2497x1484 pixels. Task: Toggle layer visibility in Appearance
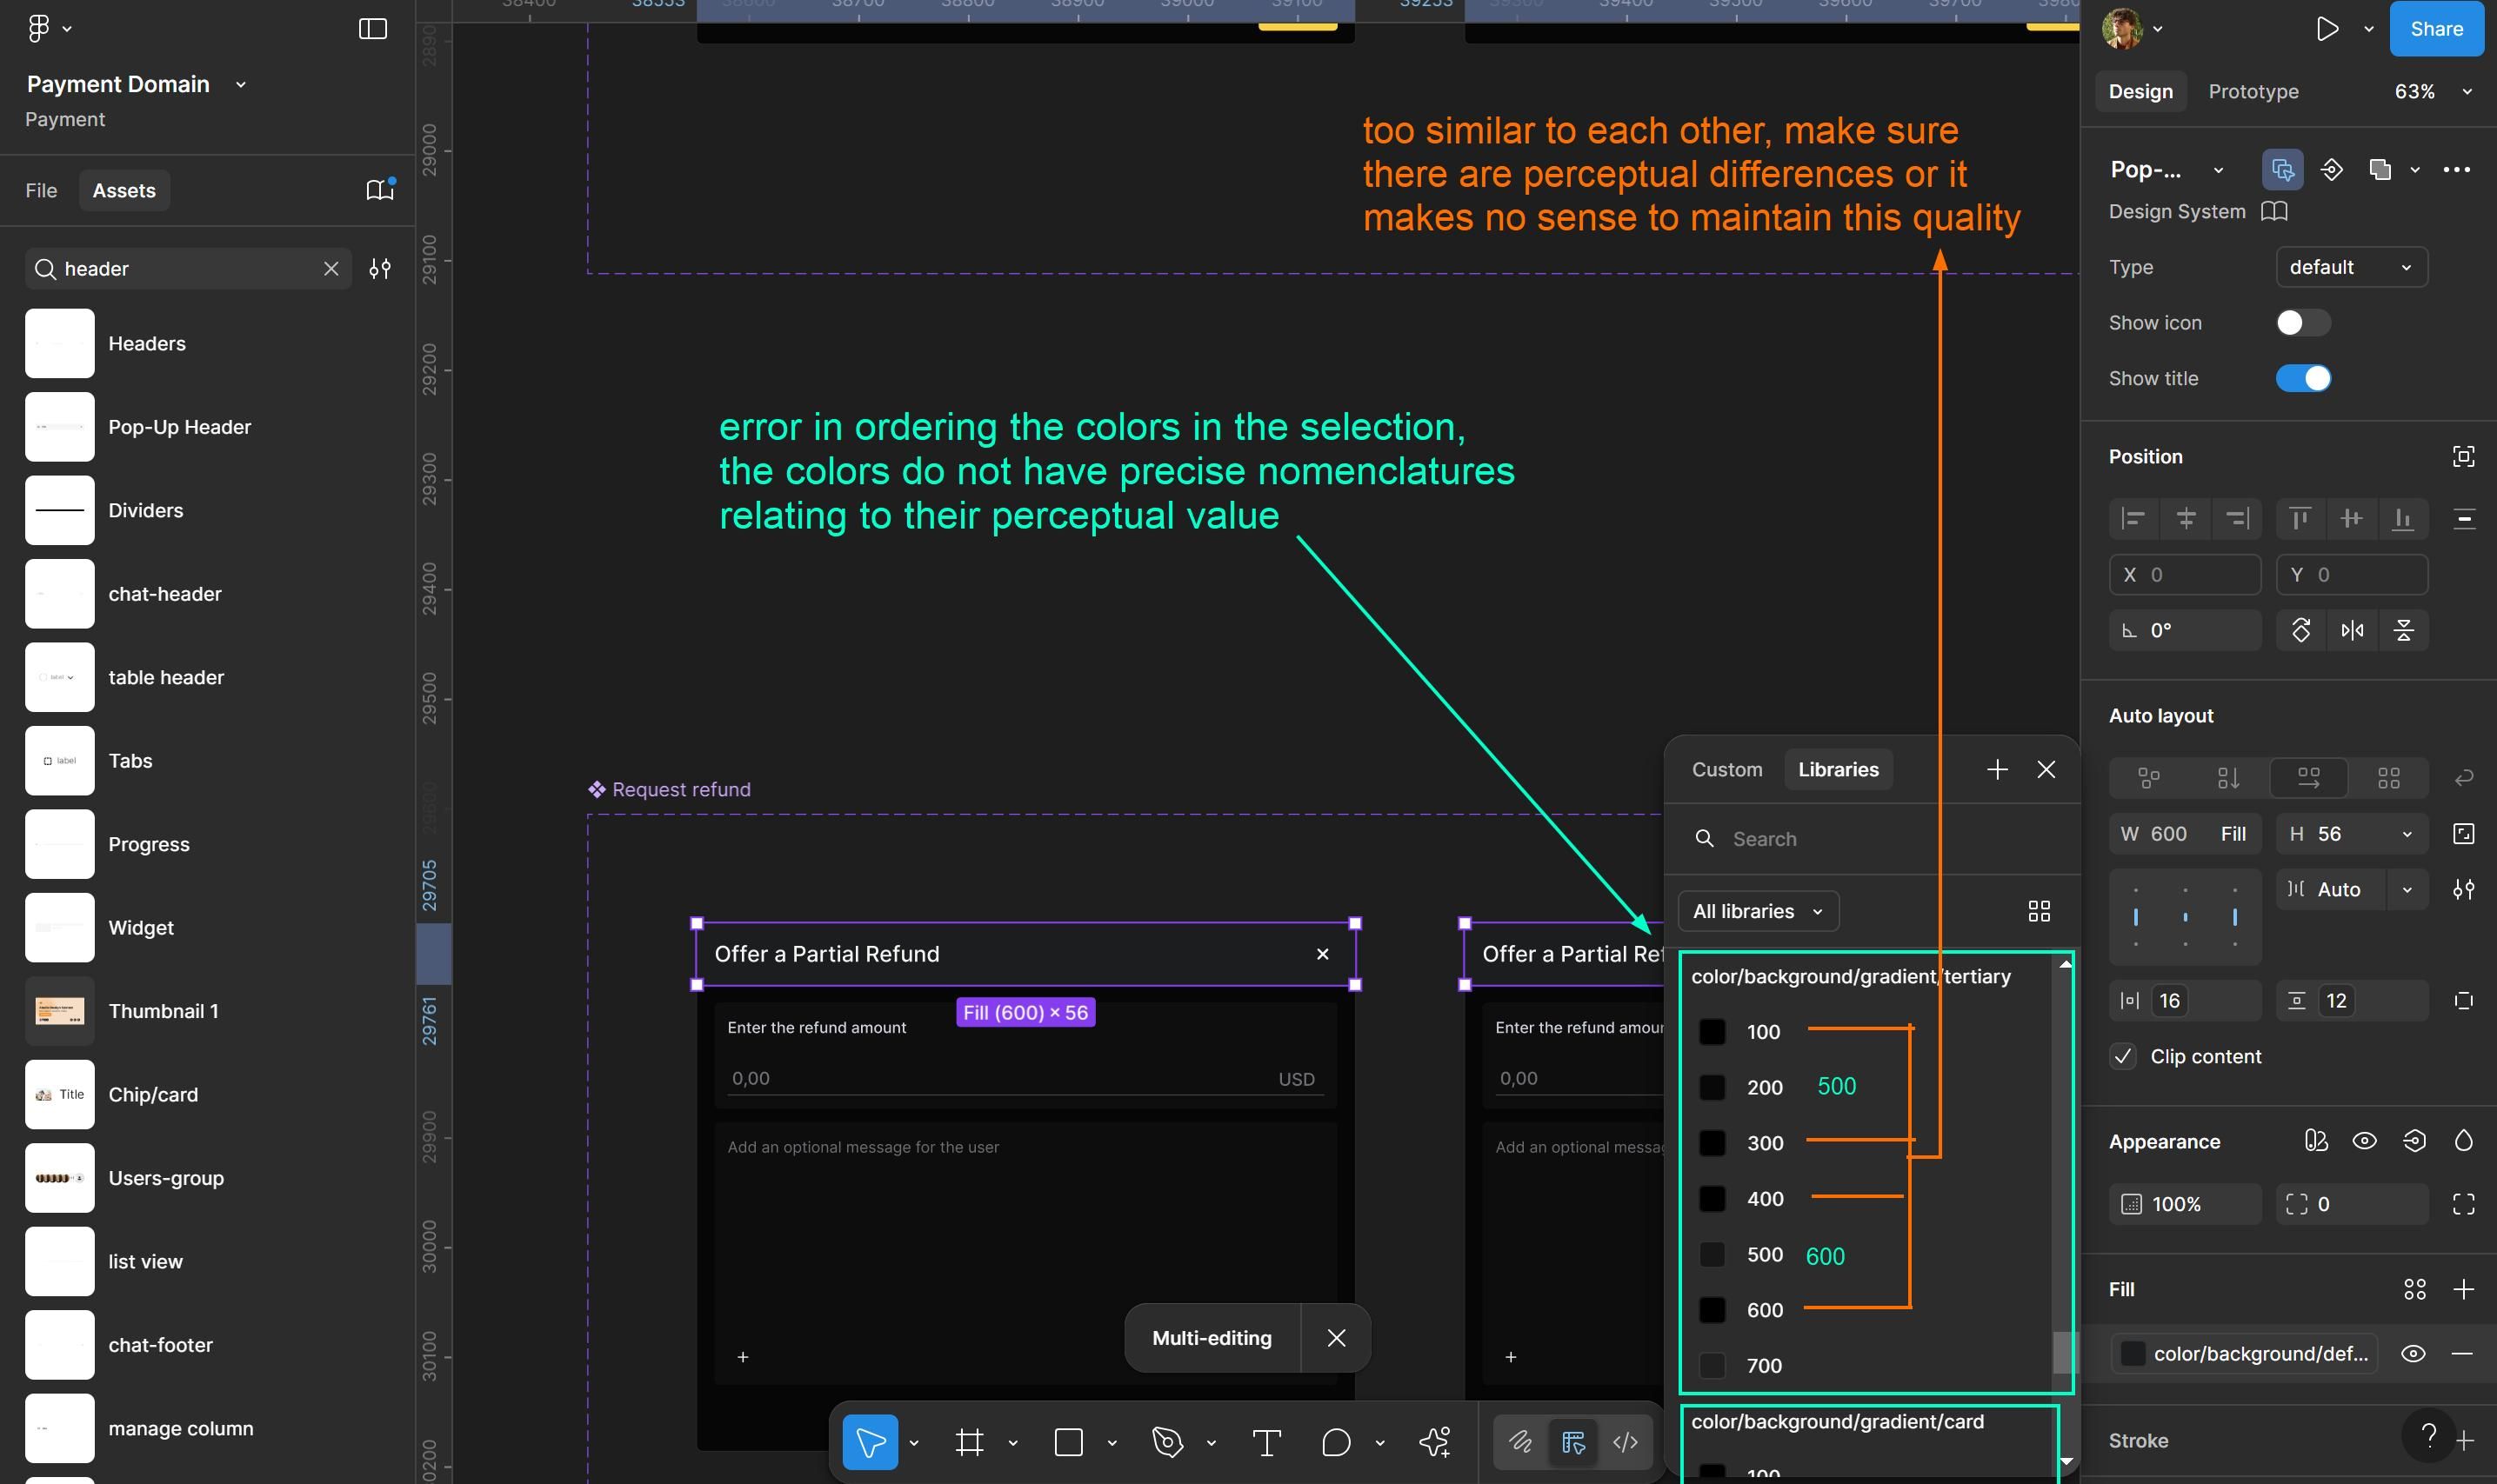2364,1141
